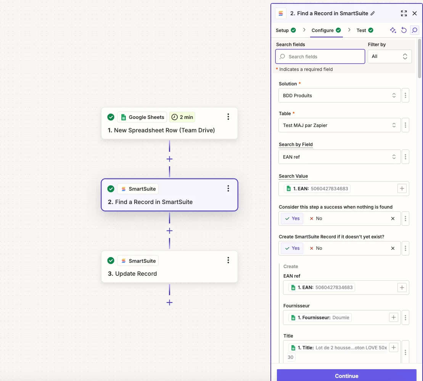This screenshot has width=423, height=381.
Task: Open options menu for Fournisseur field
Action: (x=405, y=318)
